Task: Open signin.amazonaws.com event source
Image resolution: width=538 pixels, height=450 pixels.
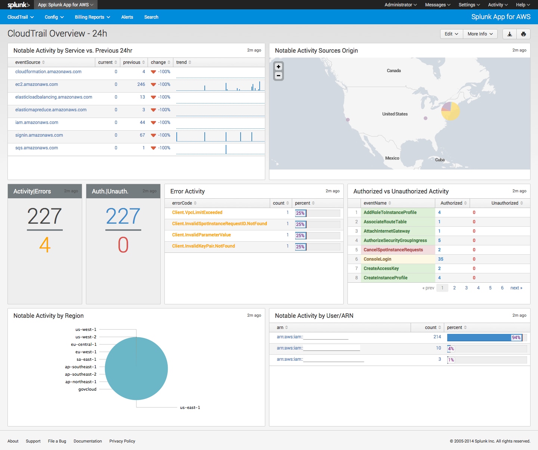Action: [x=39, y=135]
